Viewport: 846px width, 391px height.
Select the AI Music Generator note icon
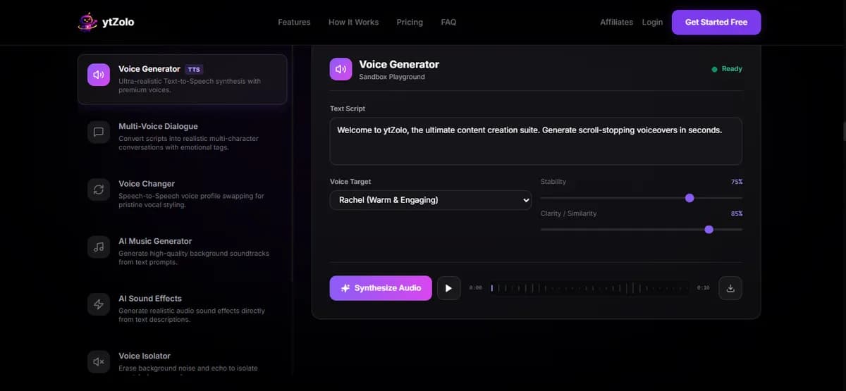tap(99, 247)
